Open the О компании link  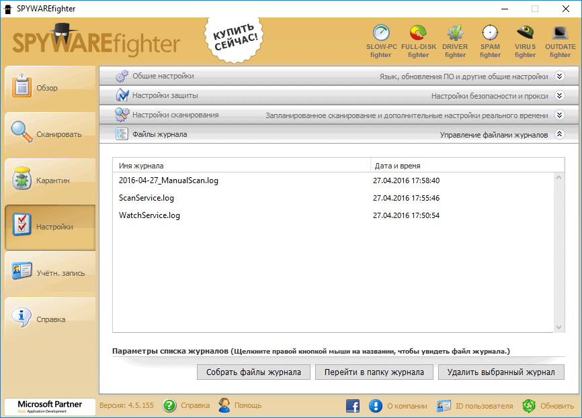pyautogui.click(x=407, y=406)
